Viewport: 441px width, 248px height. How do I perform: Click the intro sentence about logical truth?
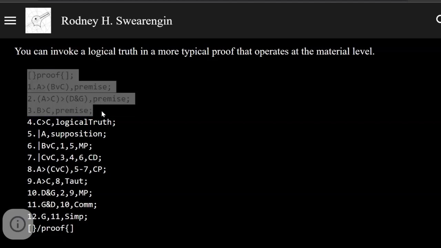pos(195,52)
